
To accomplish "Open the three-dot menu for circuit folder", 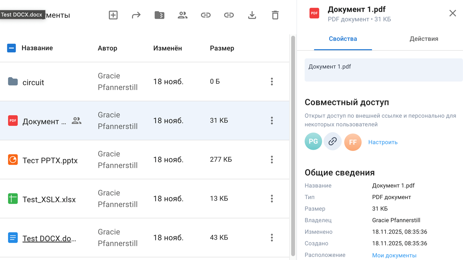I will click(x=272, y=82).
